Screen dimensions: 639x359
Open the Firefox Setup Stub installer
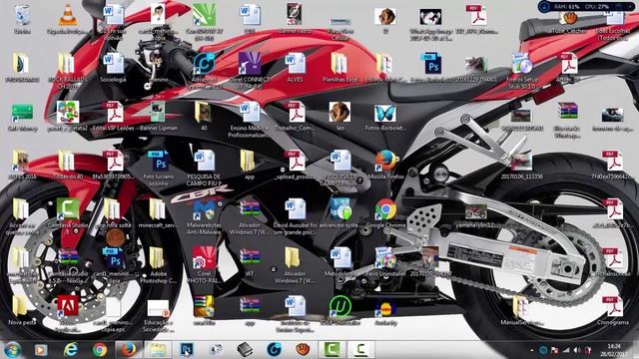(522, 64)
